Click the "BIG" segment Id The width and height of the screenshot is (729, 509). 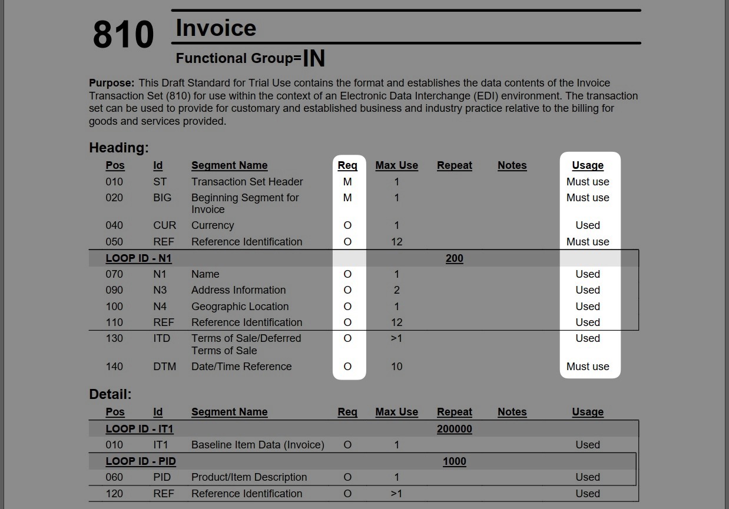coord(163,198)
